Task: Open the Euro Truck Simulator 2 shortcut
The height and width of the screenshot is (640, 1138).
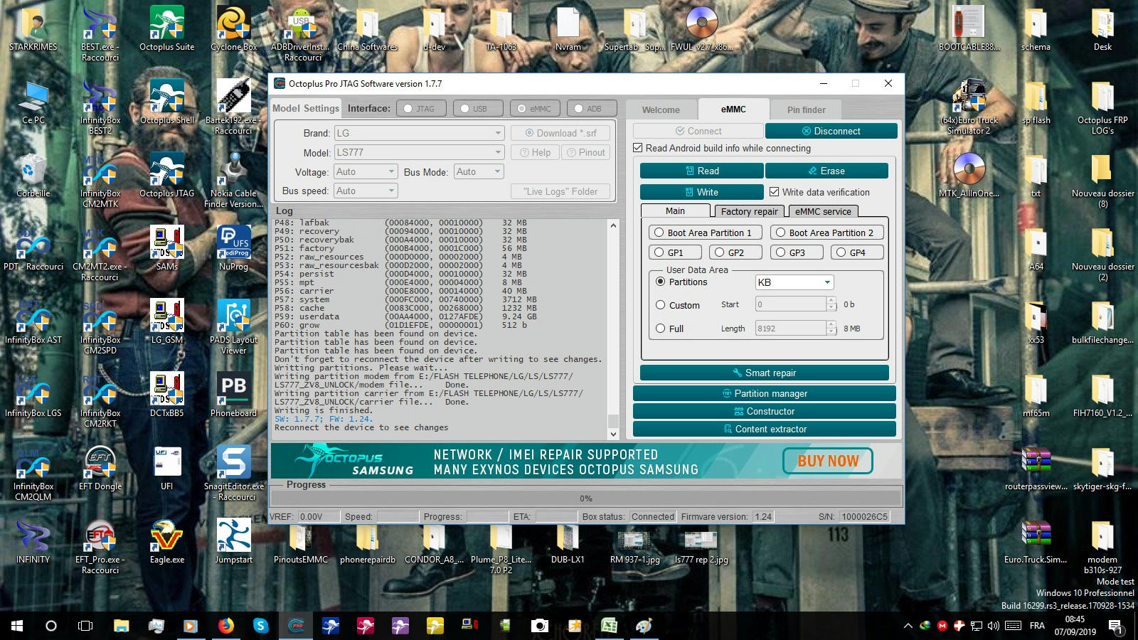Action: (x=969, y=107)
